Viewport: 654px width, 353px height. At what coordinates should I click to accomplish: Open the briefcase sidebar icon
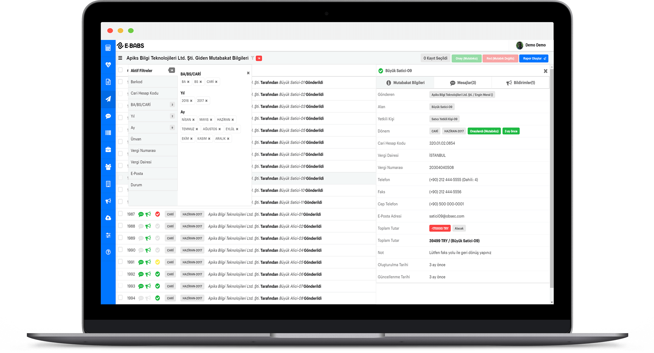click(x=108, y=150)
